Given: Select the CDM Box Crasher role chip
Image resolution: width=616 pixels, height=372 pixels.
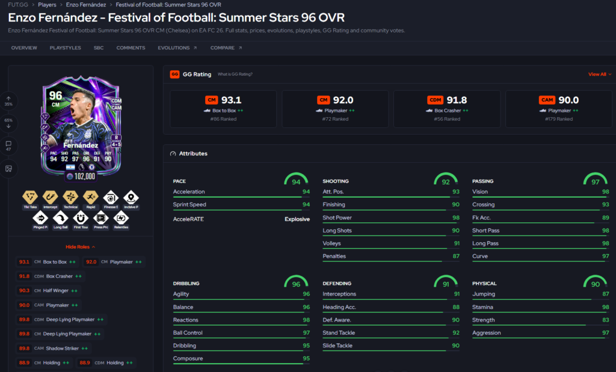Looking at the screenshot, I should click(x=51, y=276).
